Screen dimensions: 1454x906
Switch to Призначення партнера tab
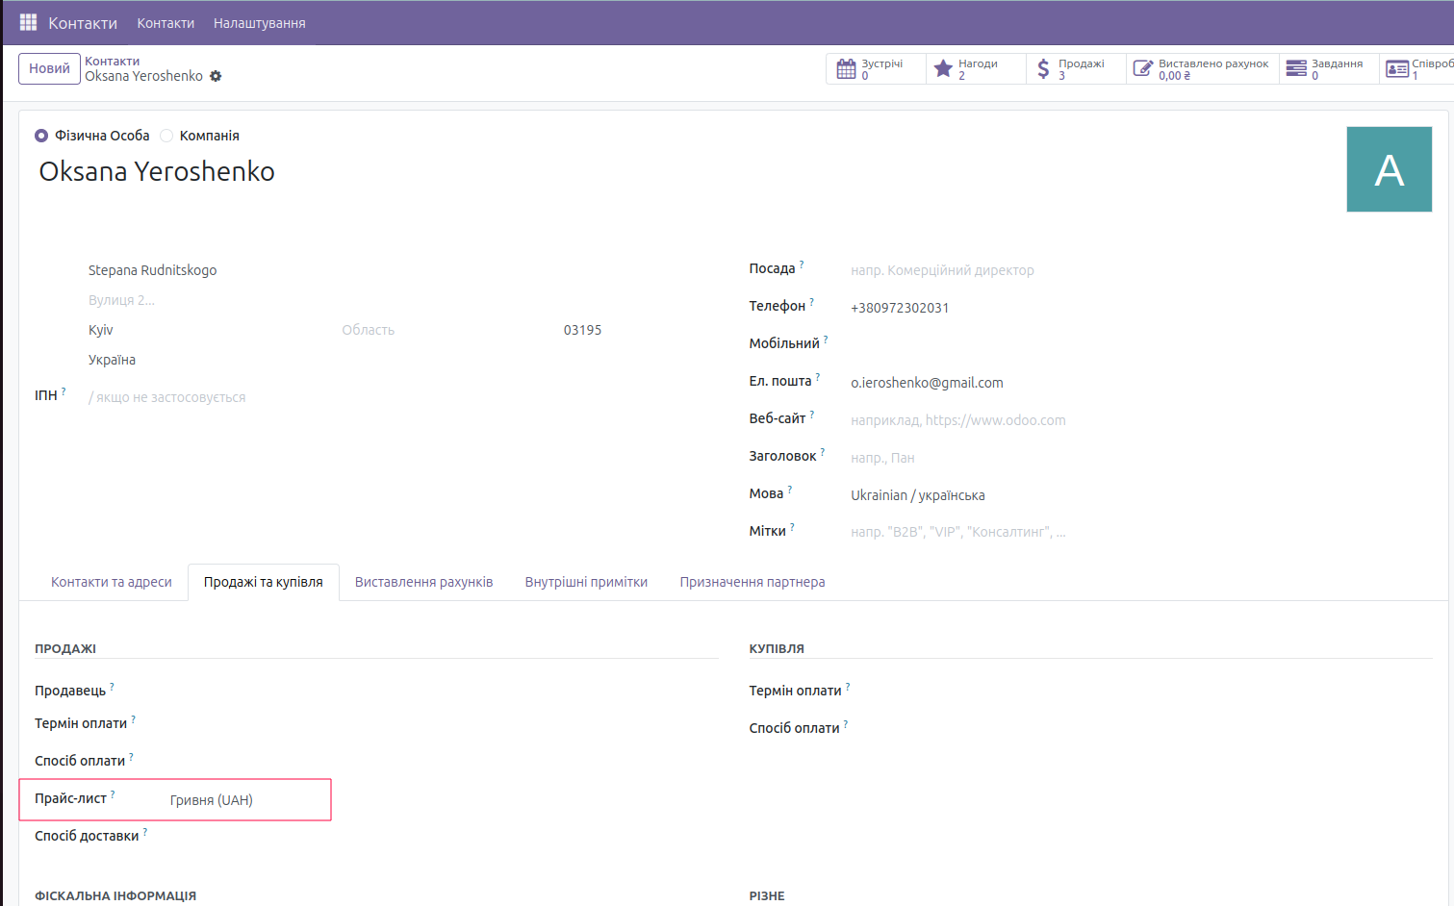tap(753, 582)
